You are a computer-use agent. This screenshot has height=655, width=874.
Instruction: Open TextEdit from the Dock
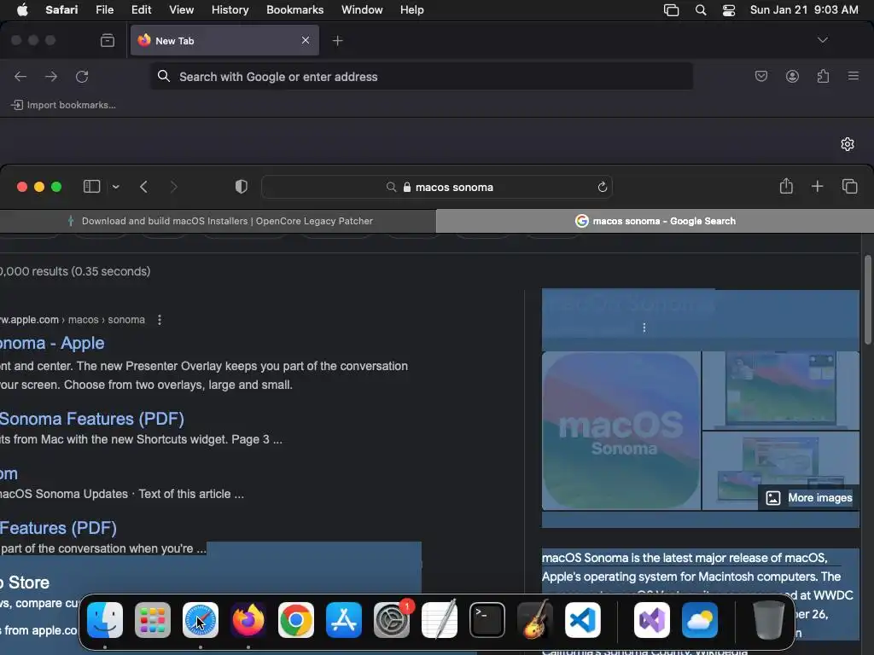(x=440, y=620)
